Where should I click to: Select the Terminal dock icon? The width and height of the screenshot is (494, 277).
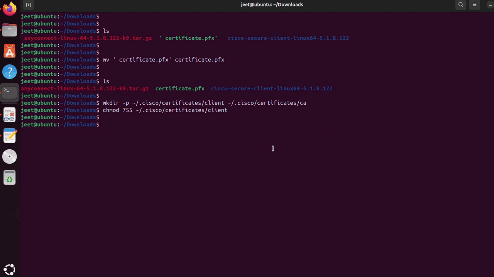pyautogui.click(x=10, y=92)
